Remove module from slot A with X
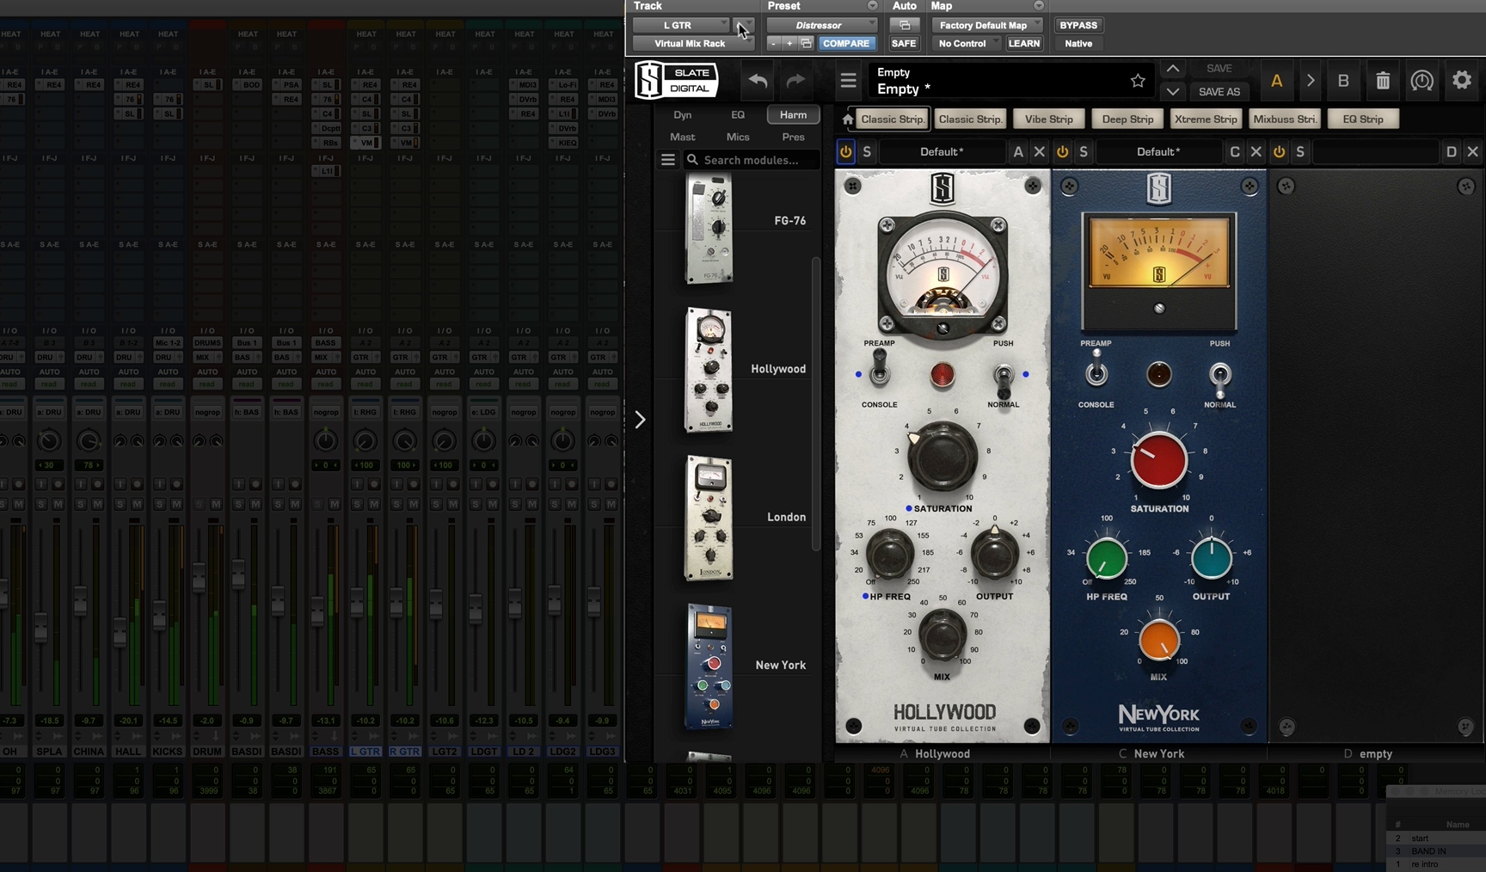1486x872 pixels. [1039, 151]
